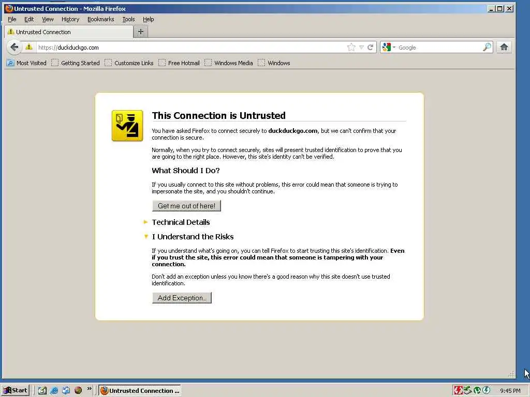Open the File menu
The image size is (530, 397).
pyautogui.click(x=12, y=19)
